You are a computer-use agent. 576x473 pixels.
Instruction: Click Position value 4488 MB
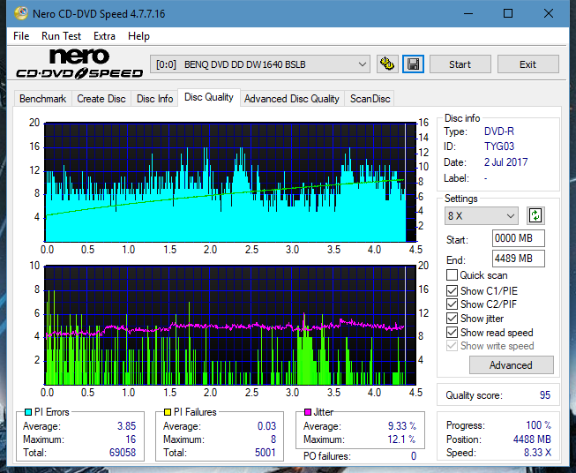point(532,439)
